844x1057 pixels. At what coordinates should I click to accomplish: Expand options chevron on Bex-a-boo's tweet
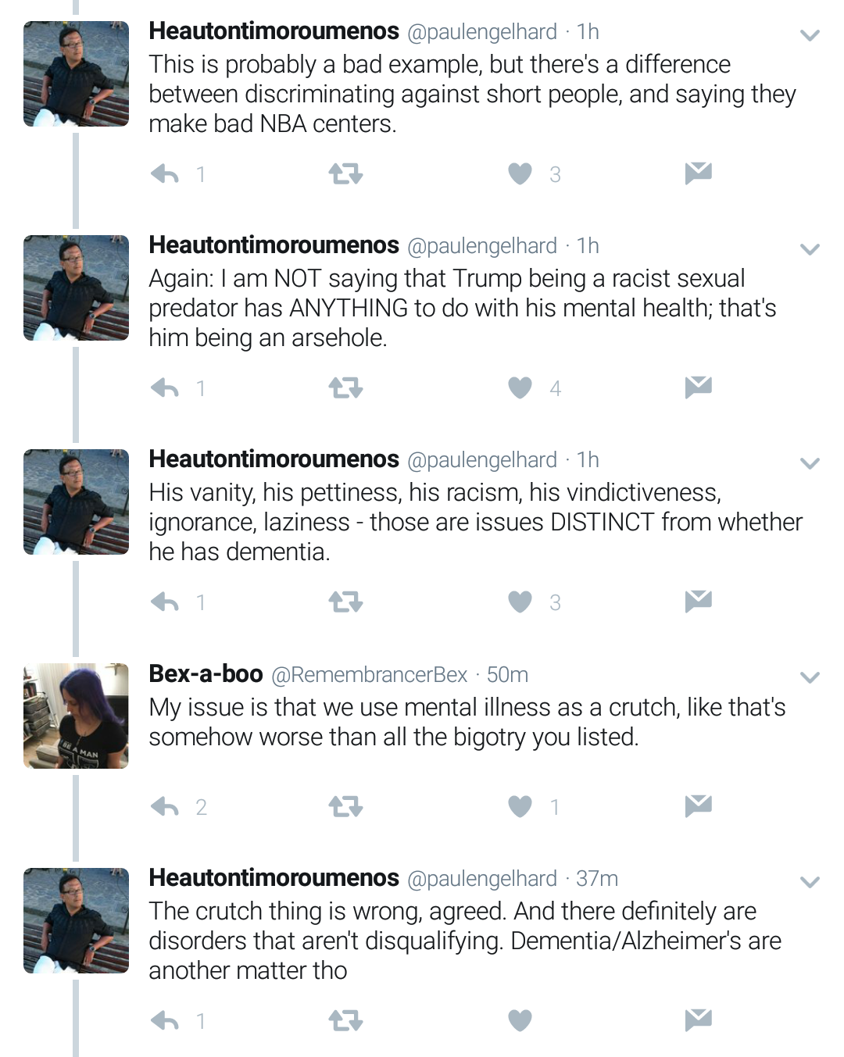pos(810,677)
